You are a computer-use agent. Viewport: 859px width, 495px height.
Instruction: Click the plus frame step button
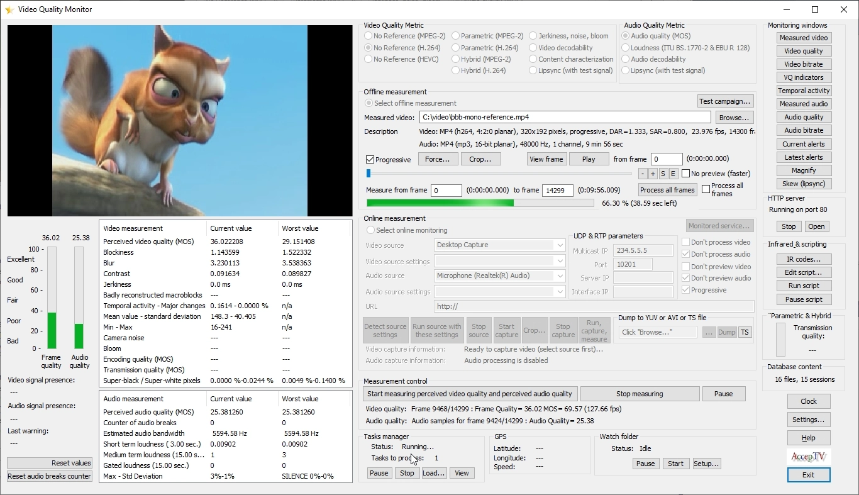[653, 174]
